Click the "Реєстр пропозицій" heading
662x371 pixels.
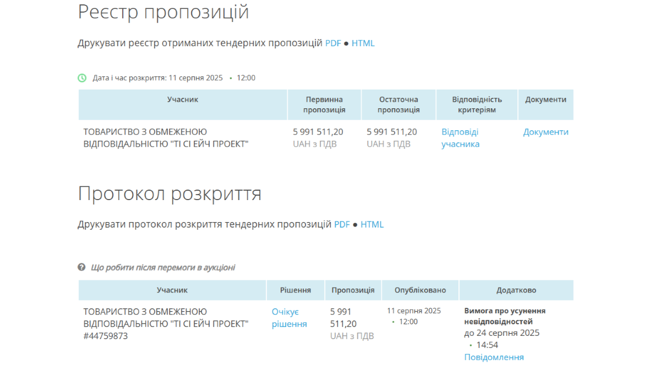163,12
